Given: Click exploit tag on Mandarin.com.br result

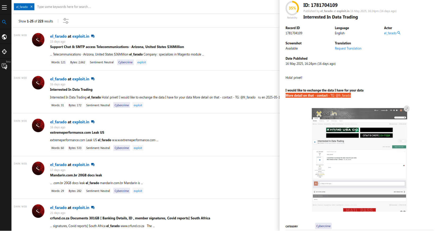Looking at the screenshot, I should (138, 191).
